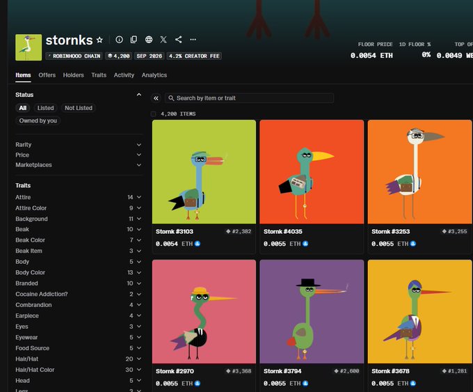The image size is (473, 392).
Task: Open the purple-background Stornk #3794 image
Action: point(312,312)
